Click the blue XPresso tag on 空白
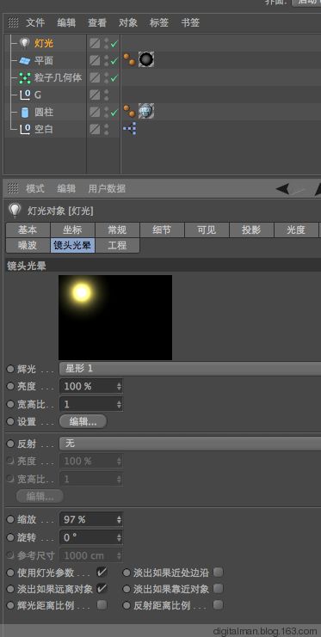Image resolution: width=321 pixels, height=637 pixels. tap(130, 129)
